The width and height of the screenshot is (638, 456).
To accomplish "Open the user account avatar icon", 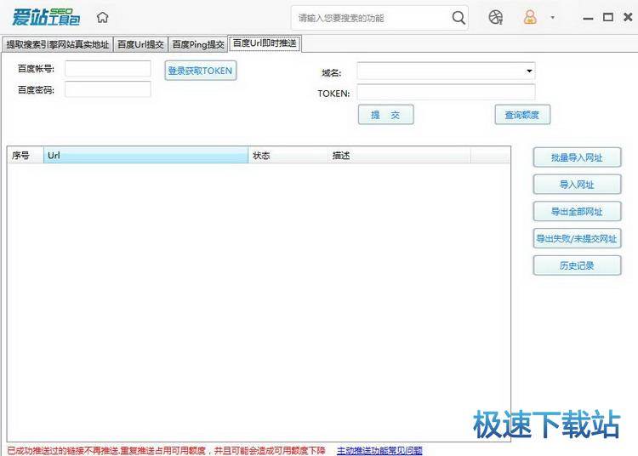I will pyautogui.click(x=530, y=17).
